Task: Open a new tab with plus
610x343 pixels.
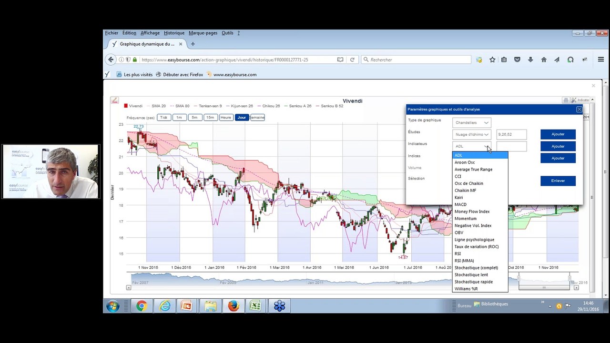Action: (193, 44)
